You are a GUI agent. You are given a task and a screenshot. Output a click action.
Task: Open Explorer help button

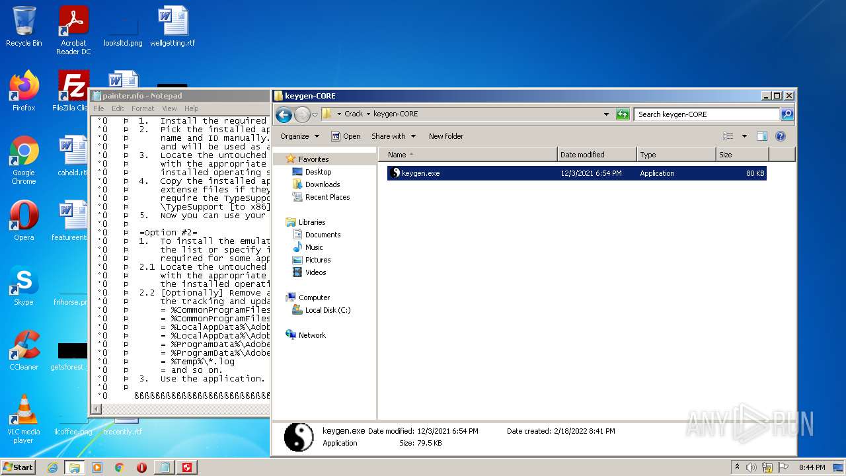780,136
